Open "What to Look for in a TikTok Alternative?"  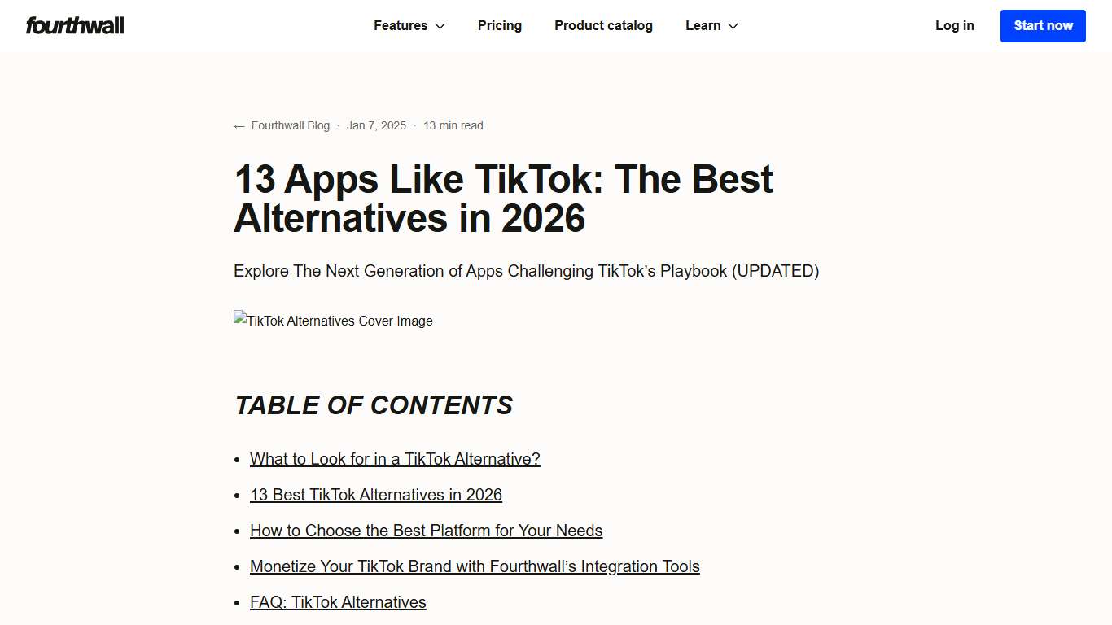pos(395,459)
